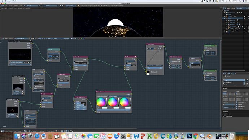Image resolution: width=249 pixels, height=140 pixels.
Task: Click the Lift color wheel in Color Balance
Action: [101, 102]
